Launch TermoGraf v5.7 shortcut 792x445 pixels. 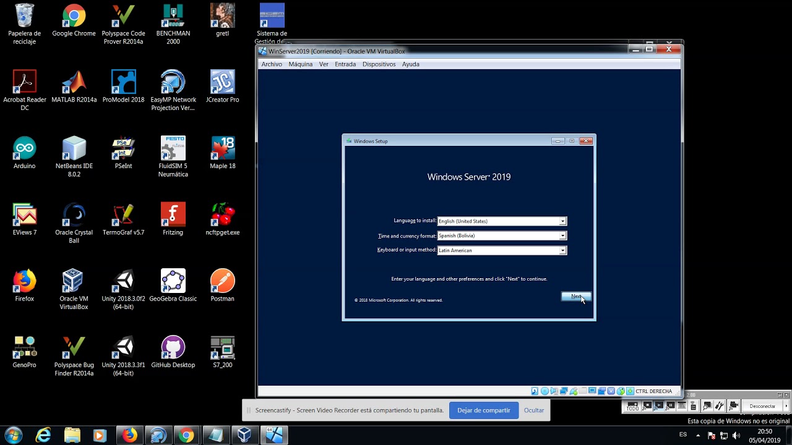tap(123, 219)
